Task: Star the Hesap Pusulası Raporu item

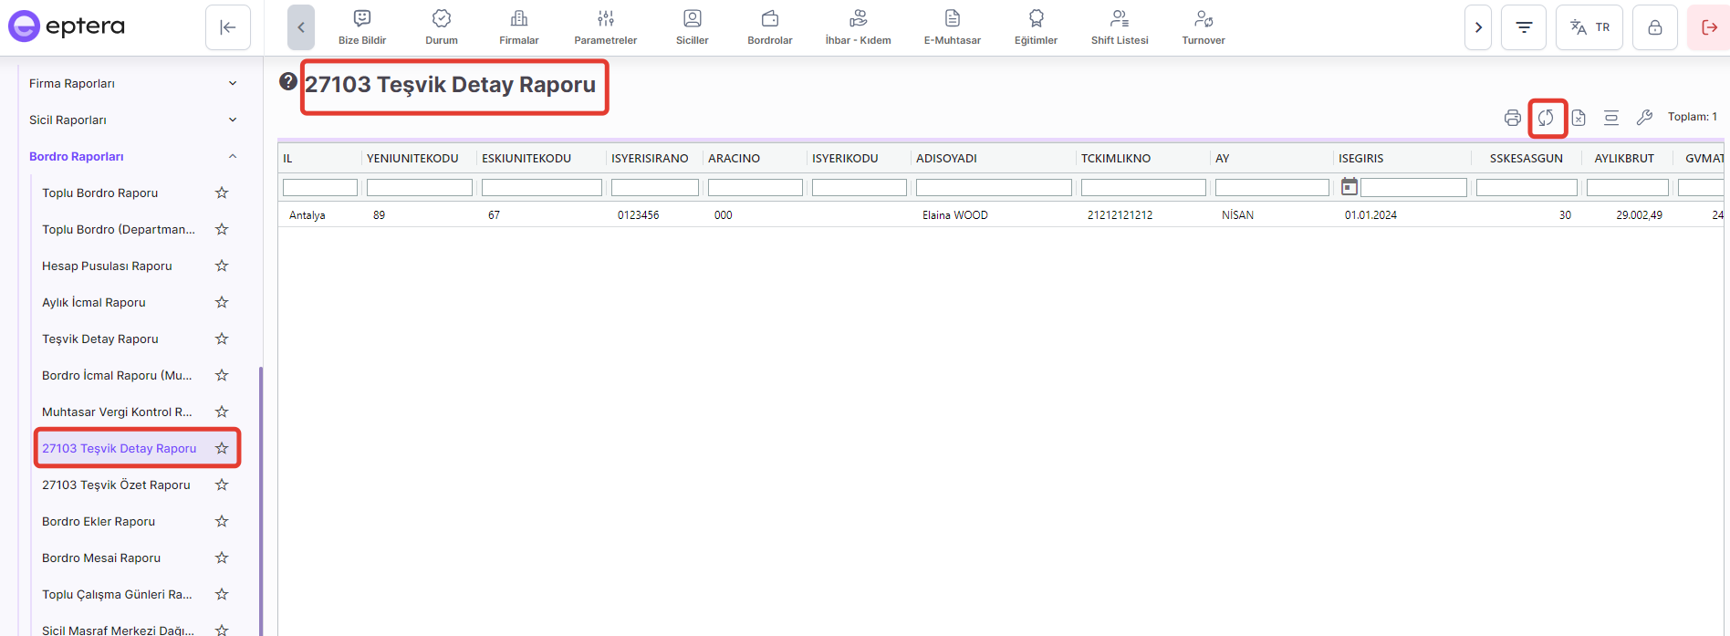Action: pos(222,266)
